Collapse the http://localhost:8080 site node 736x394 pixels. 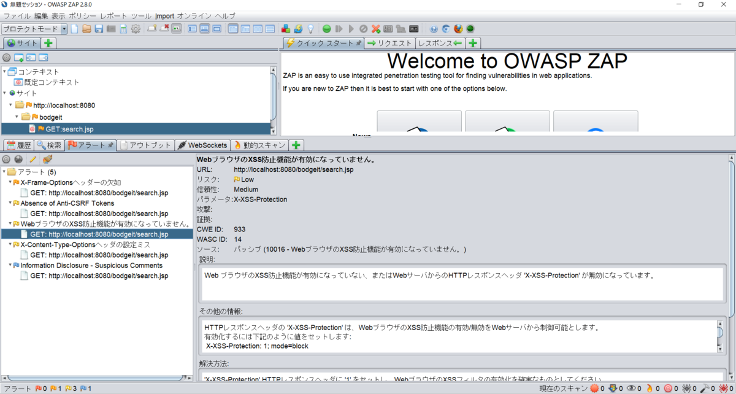(x=11, y=105)
